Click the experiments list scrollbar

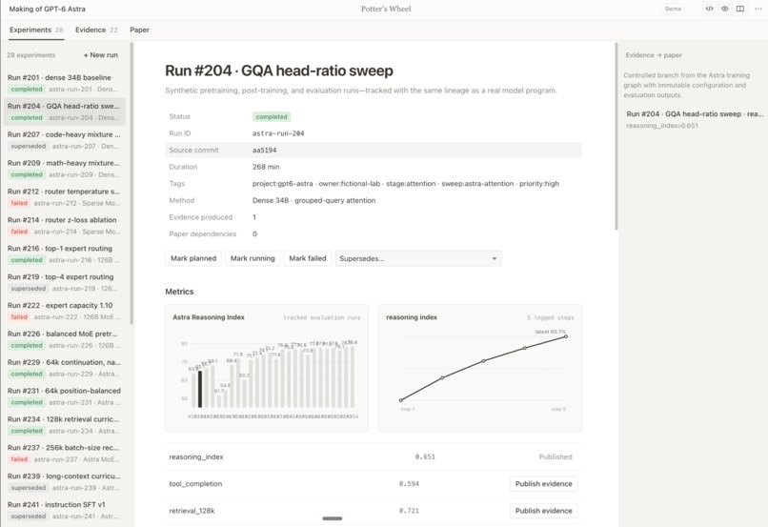click(131, 184)
